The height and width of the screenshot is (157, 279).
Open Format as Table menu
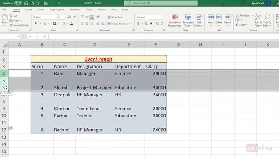[188, 20]
